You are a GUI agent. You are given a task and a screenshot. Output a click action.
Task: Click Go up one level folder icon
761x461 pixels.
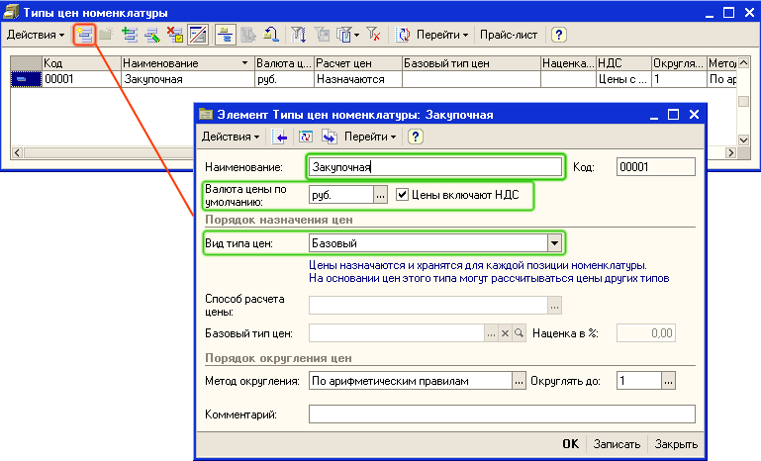(x=271, y=35)
